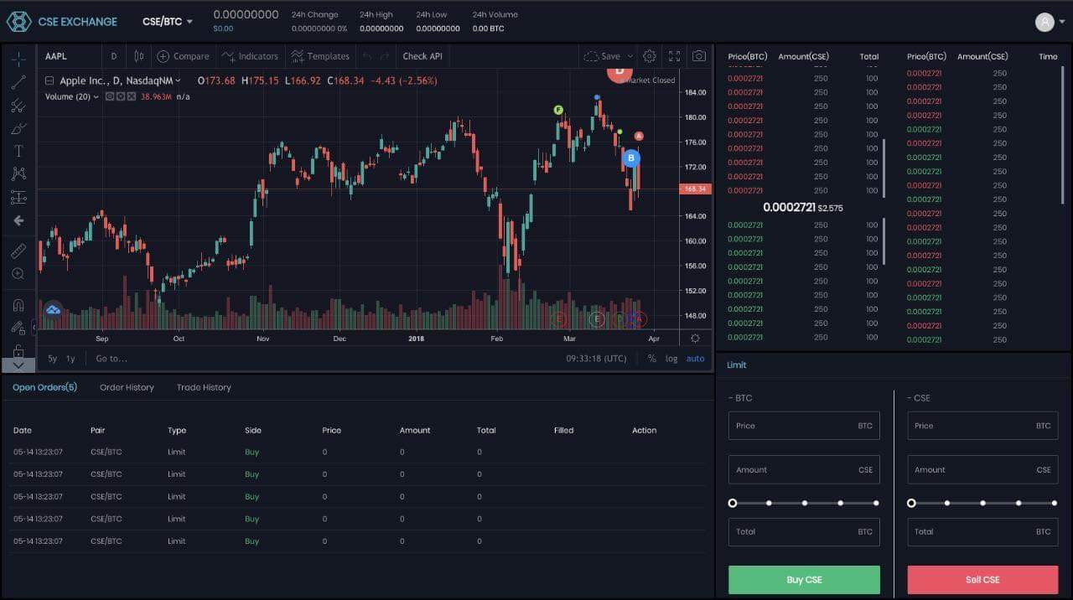Open time axis settings gear icon
Viewport: 1073px width, 600px height.
[695, 339]
